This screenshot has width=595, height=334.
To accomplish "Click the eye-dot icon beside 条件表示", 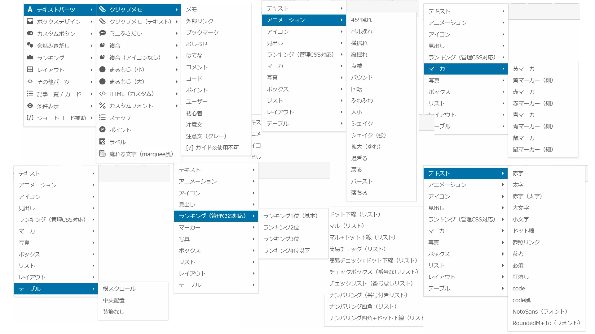I will (30, 106).
